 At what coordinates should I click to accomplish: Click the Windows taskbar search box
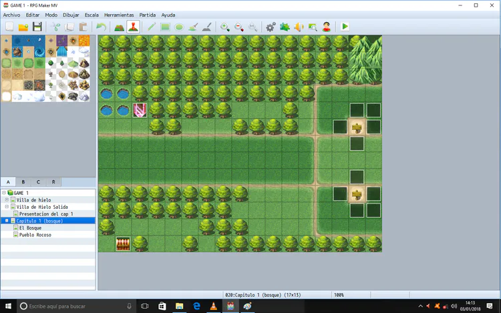tap(77, 306)
